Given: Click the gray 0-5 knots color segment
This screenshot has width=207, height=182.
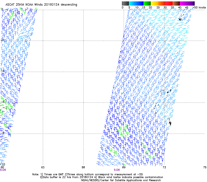Looking at the screenshot, I should tap(125, 3).
